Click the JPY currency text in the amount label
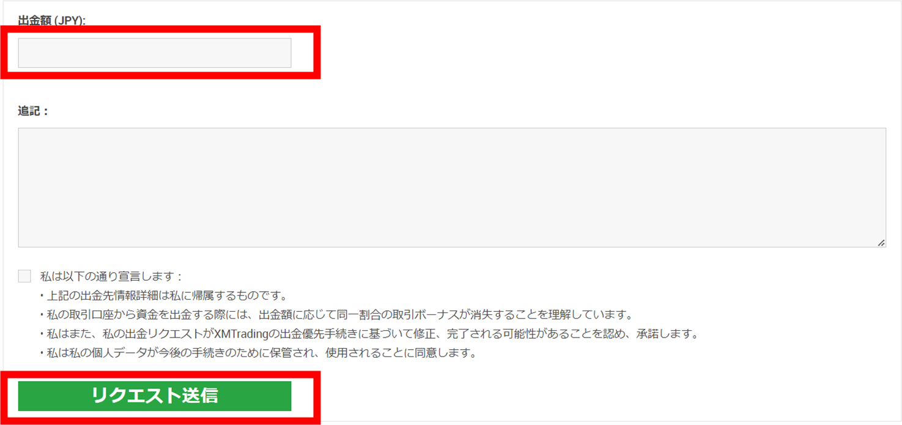Screen dimensions: 902x425 coord(68,21)
